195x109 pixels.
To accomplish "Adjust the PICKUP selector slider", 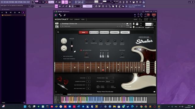I will pyautogui.click(x=72, y=46).
